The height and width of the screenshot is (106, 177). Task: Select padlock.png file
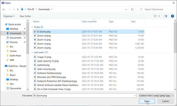43,65
